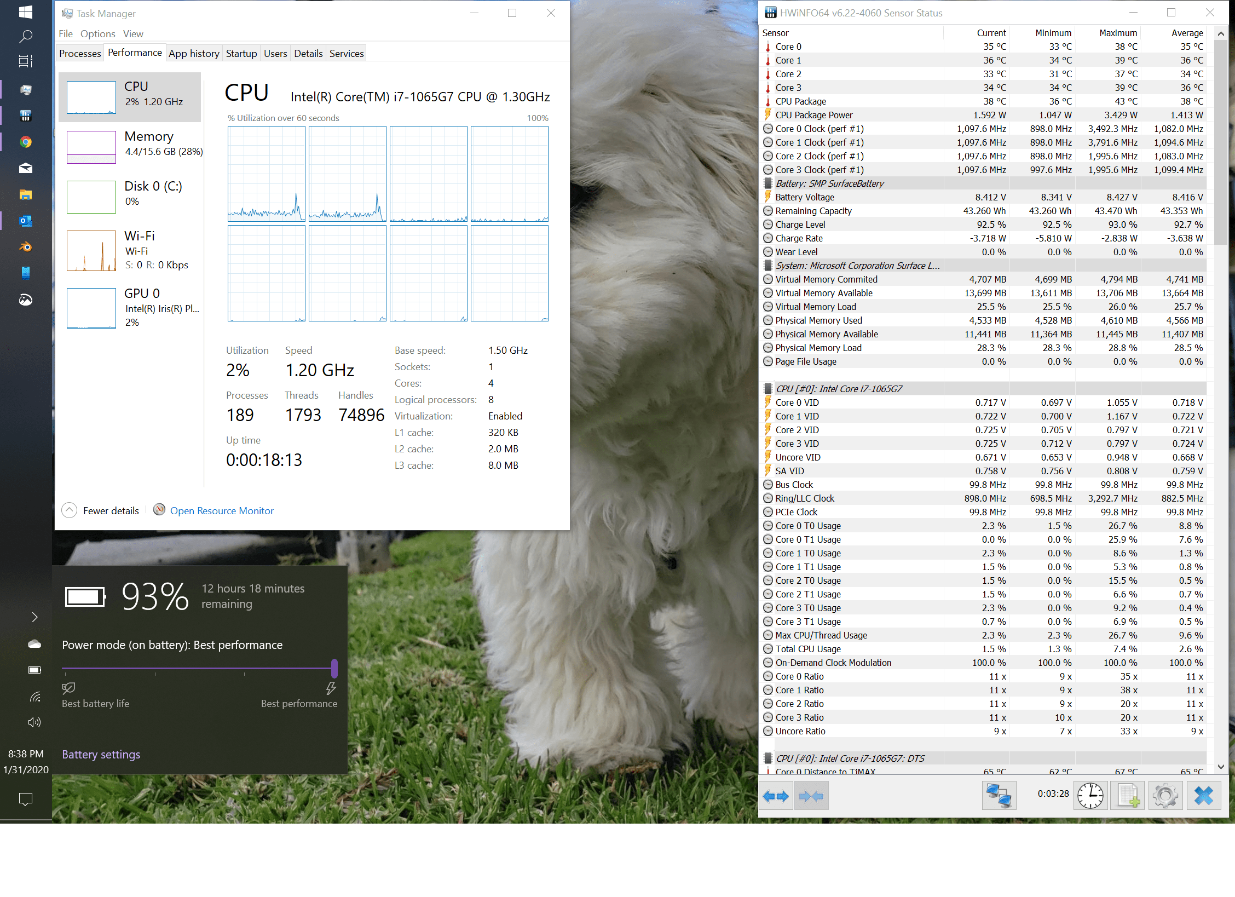
Task: Click HWiNFO expand columns arrows button
Action: [776, 796]
